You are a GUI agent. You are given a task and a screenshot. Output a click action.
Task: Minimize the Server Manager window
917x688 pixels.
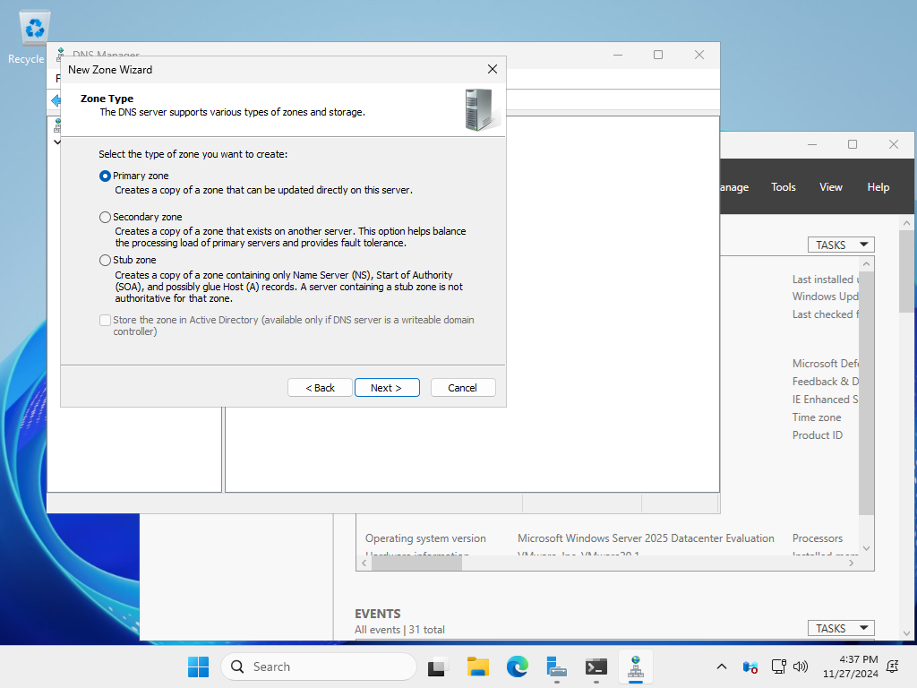[x=811, y=144]
